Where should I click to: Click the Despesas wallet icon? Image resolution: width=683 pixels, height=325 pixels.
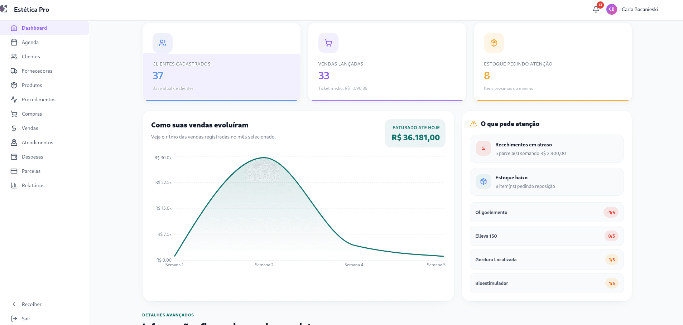click(14, 157)
